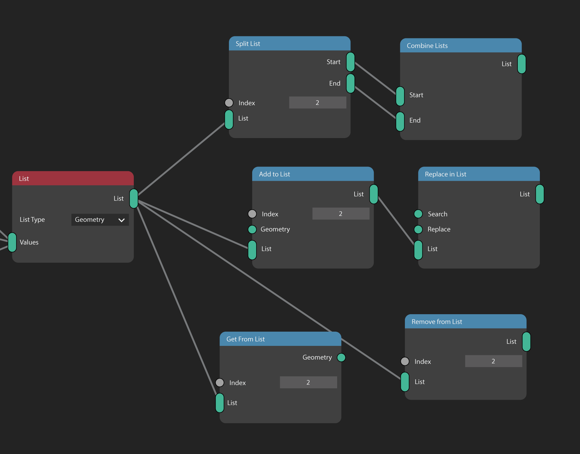Select the Remove from List node header
Viewport: 580px width, 454px height.
pyautogui.click(x=466, y=321)
